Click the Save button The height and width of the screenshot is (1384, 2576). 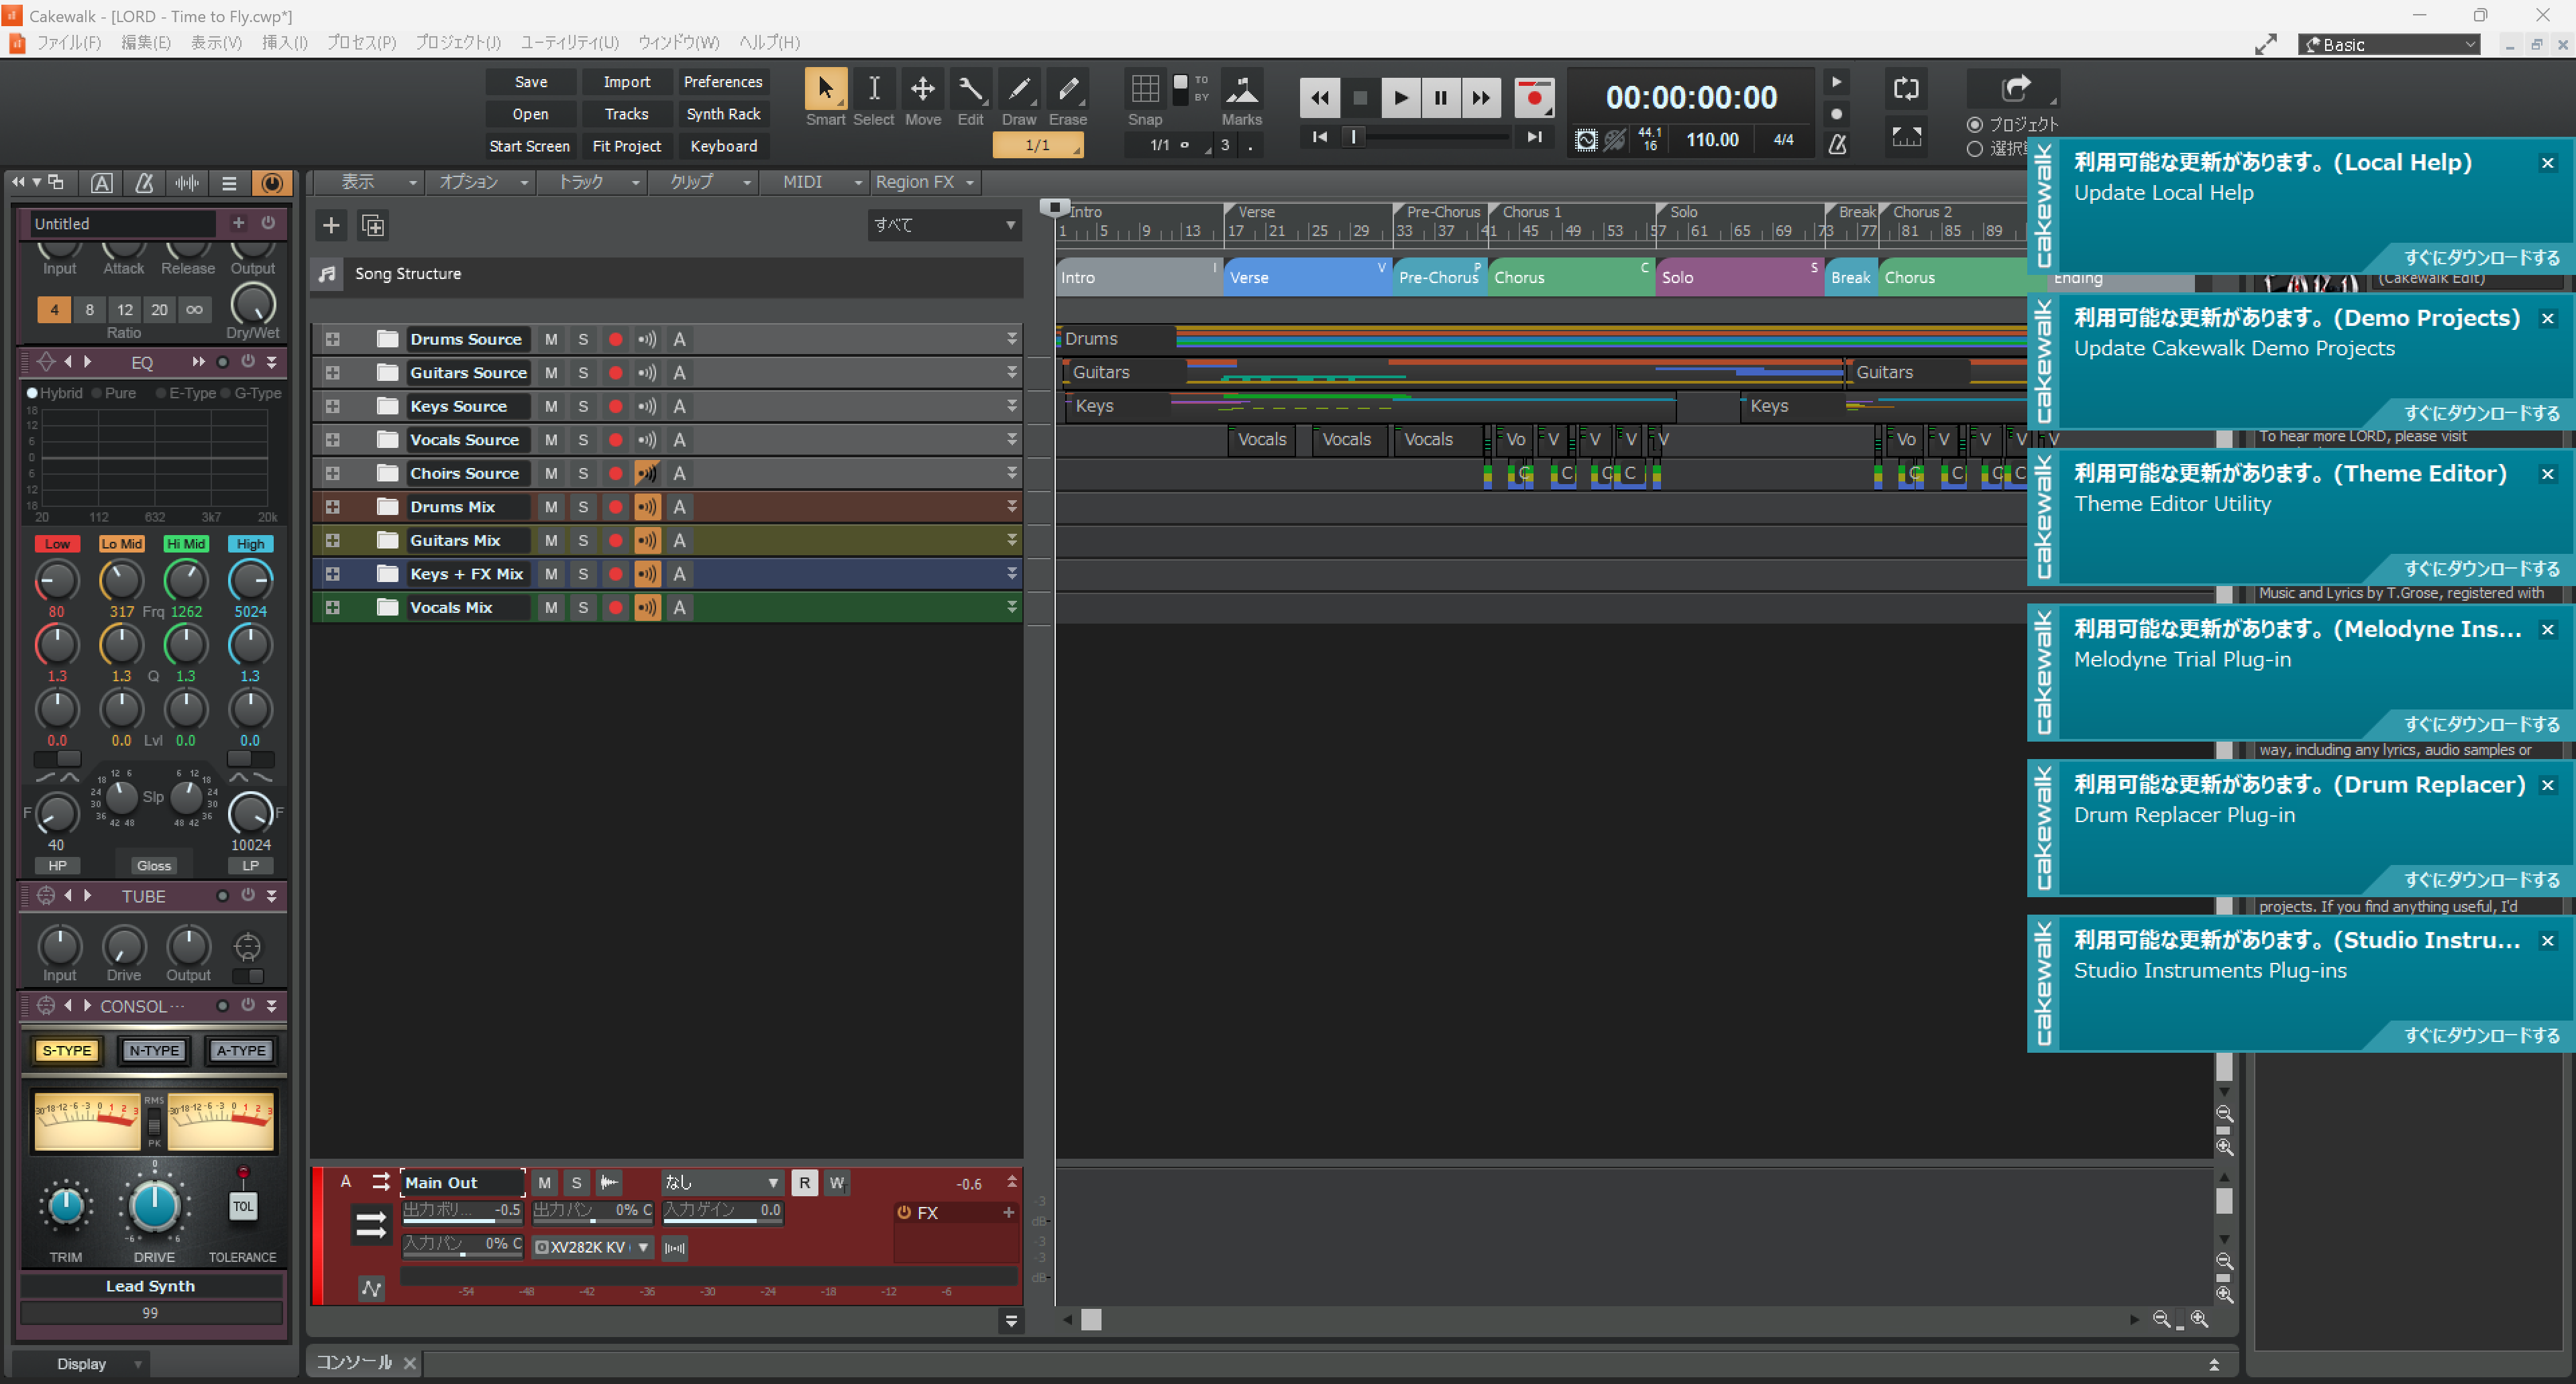[530, 82]
